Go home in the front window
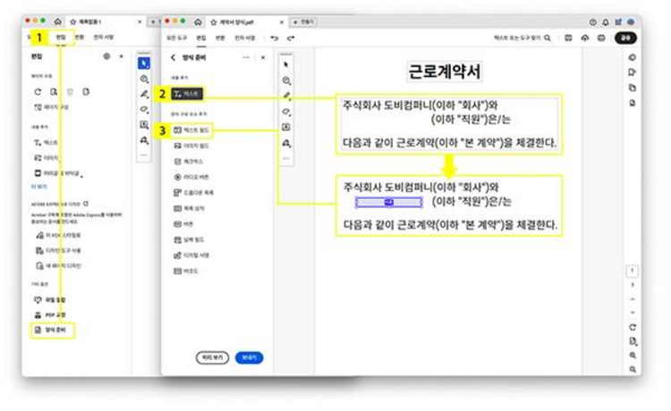The height and width of the screenshot is (411, 671). click(198, 21)
